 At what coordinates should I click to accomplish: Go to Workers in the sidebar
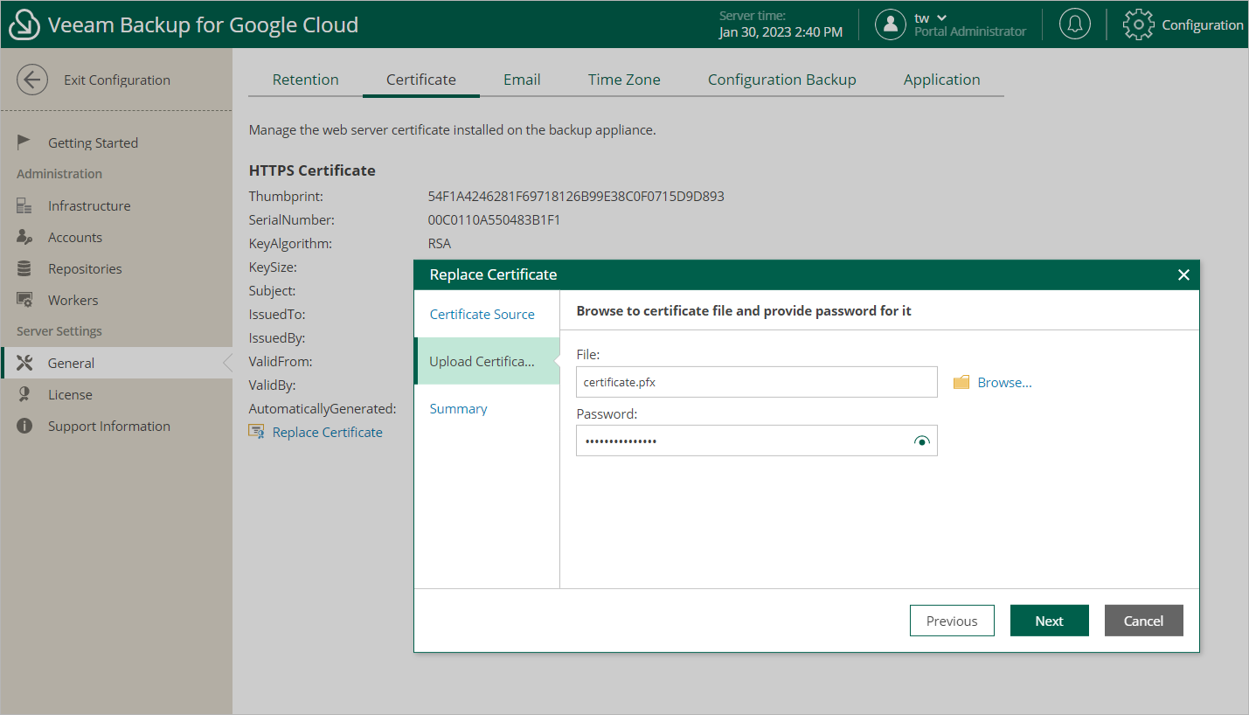click(73, 300)
